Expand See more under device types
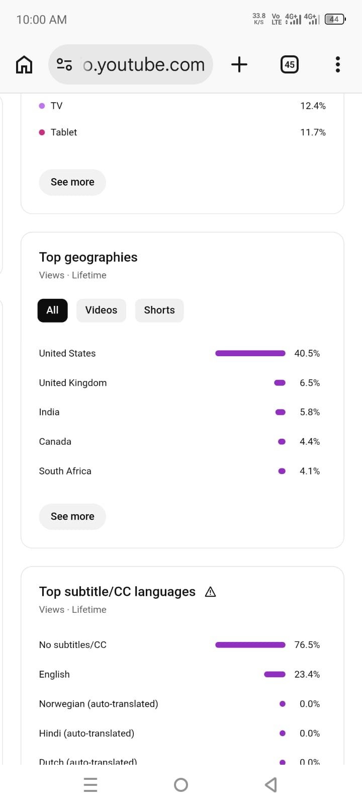The image size is (362, 805). click(72, 182)
